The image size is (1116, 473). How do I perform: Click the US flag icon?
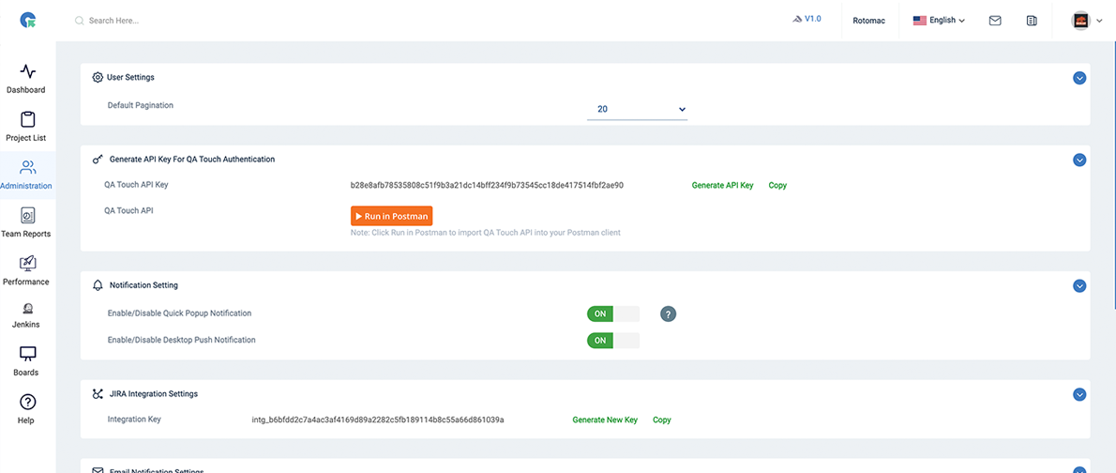tap(920, 21)
